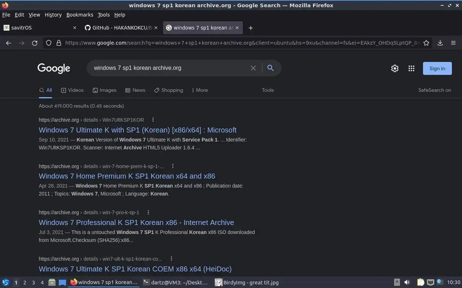Open the History menu
462x288 pixels.
[53, 15]
